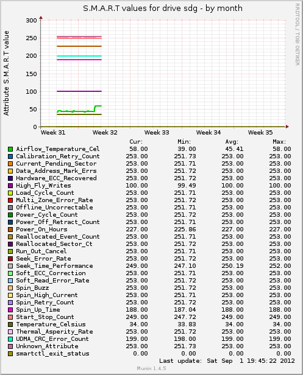This screenshot has height=375, width=303.
Task: Click the purple High_Fly_Writes legend swatch
Action: pyautogui.click(x=10, y=186)
